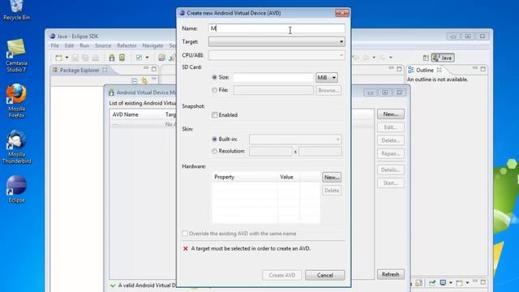519x292 pixels.
Task: Minimize the Package Explorer panel
Action: point(146,68)
